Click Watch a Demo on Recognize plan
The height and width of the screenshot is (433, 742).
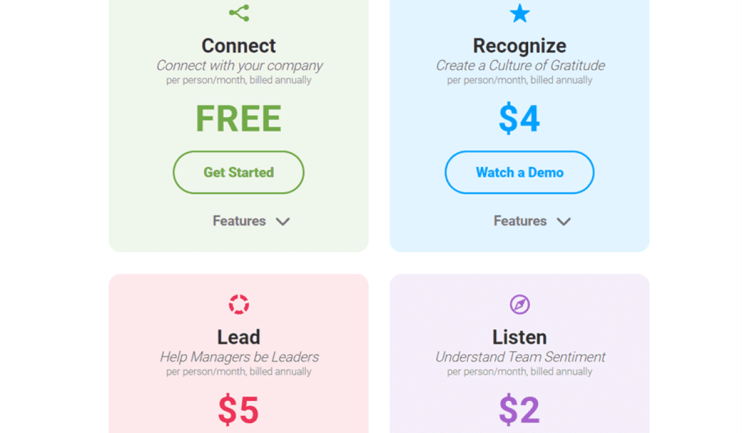click(x=519, y=172)
